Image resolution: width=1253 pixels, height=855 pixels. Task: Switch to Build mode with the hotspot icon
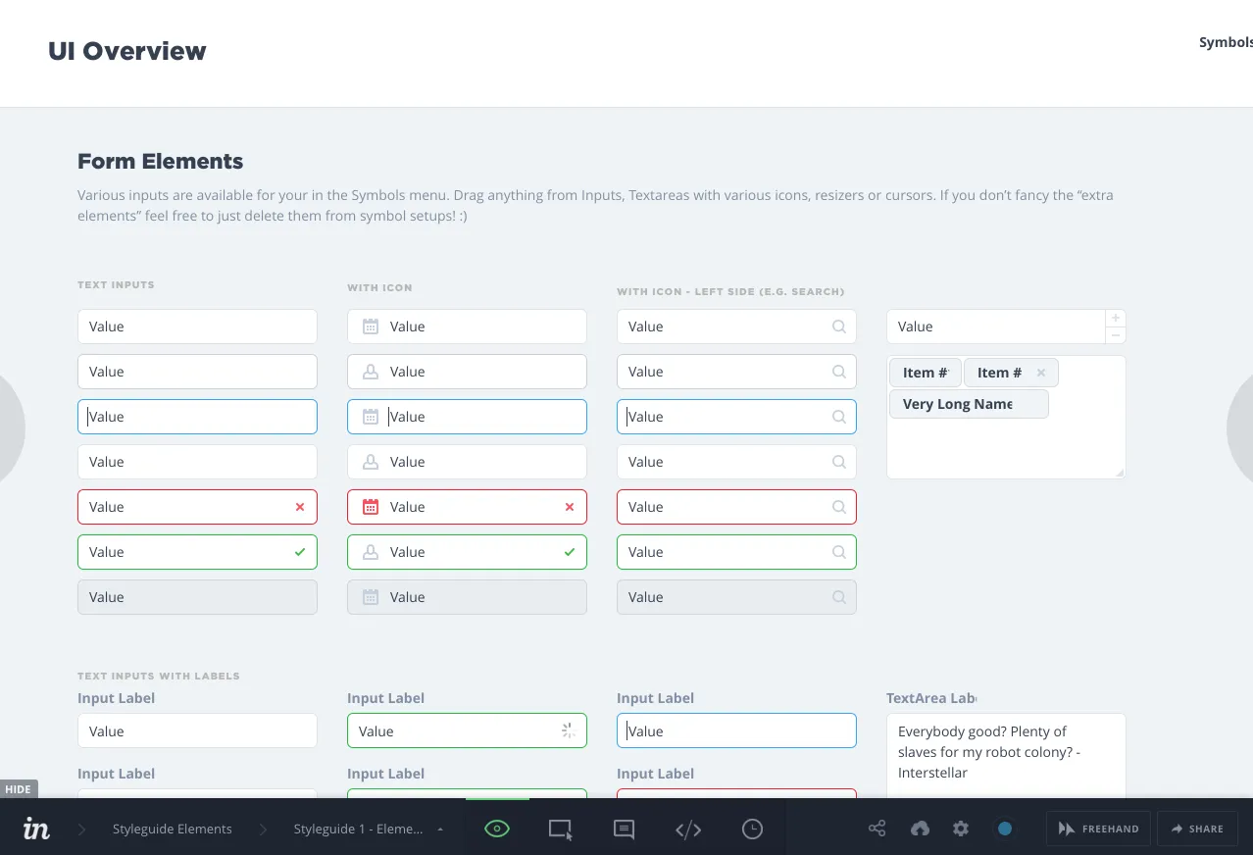(560, 829)
